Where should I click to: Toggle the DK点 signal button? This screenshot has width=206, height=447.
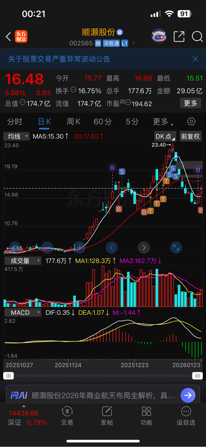(x=165, y=136)
